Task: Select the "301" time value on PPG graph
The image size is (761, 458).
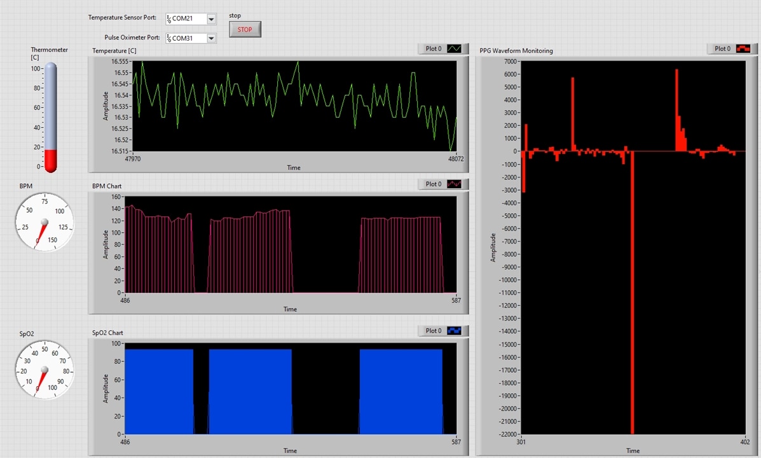Action: 521,442
